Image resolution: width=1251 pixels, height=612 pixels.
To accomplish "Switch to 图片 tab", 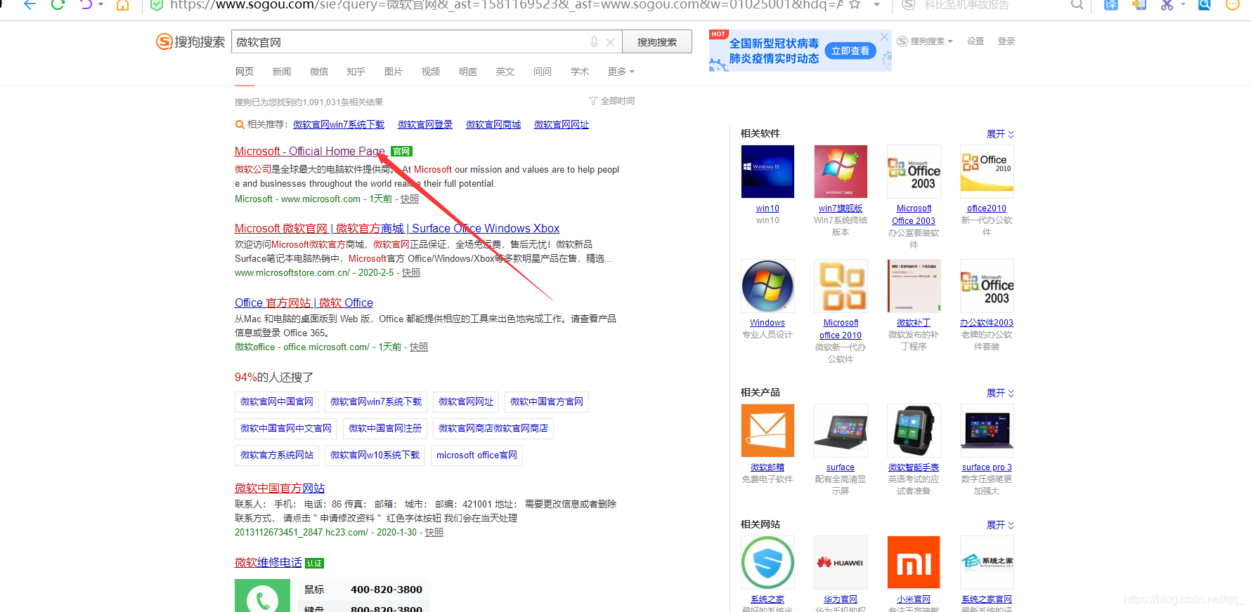I will (394, 72).
